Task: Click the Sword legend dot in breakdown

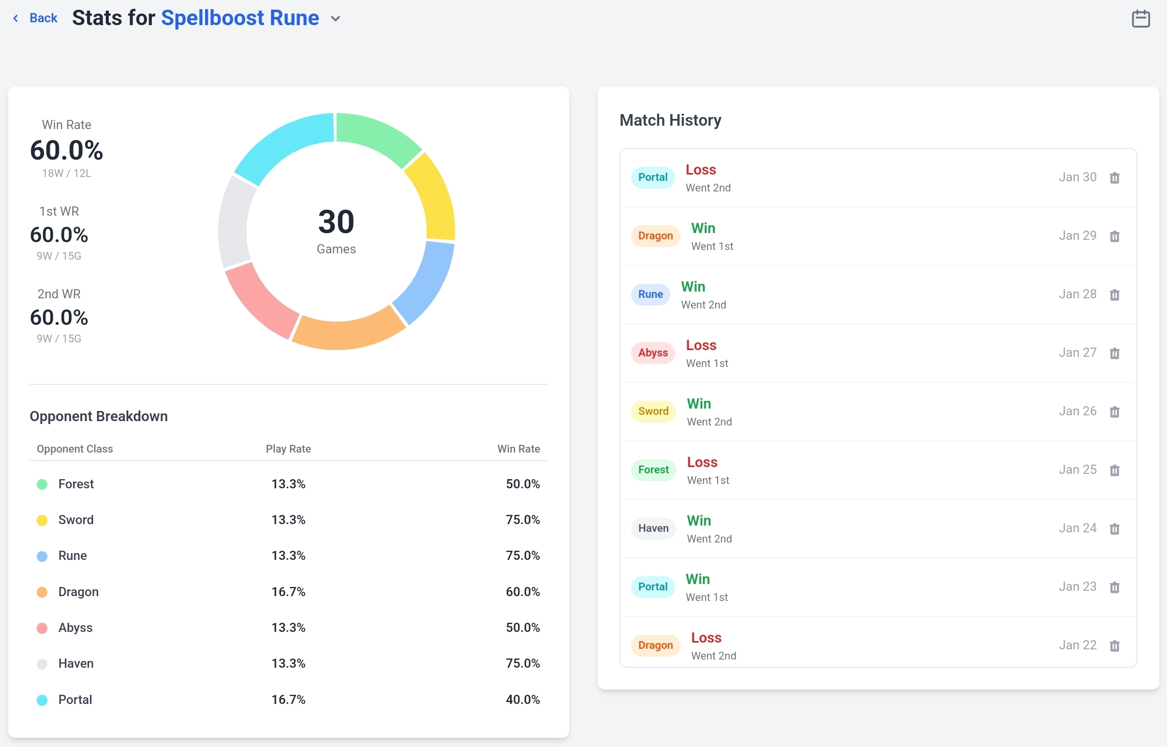Action: pos(42,520)
